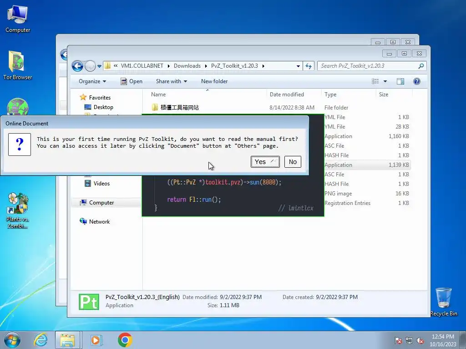Open view options dropdown arrow
Image resolution: width=466 pixels, height=349 pixels.
click(385, 81)
